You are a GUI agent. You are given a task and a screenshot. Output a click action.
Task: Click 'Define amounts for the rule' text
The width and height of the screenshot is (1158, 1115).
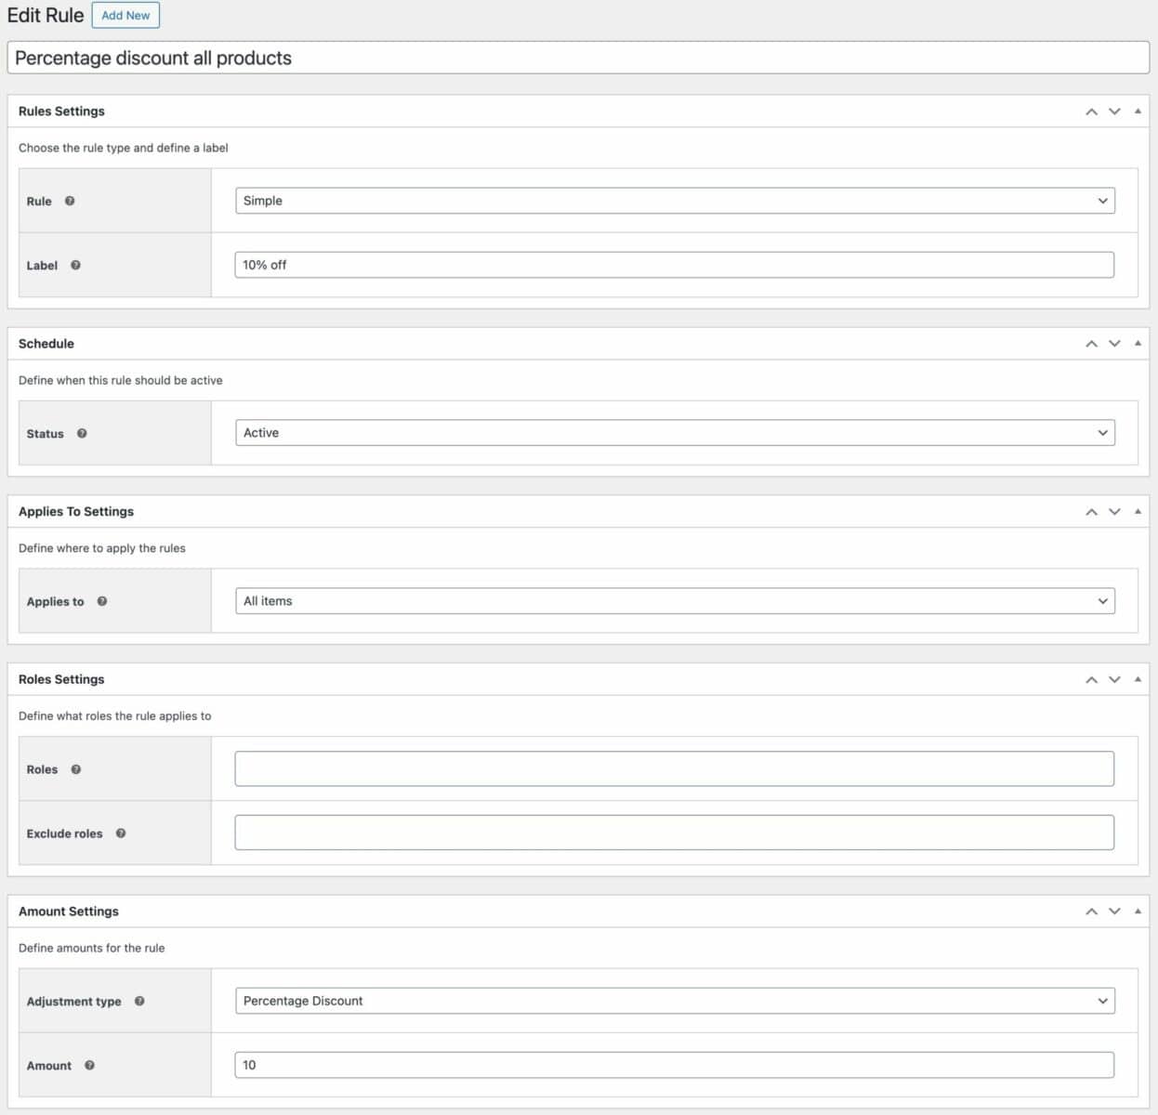92,949
